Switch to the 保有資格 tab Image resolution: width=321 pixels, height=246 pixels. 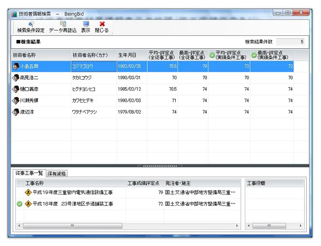coord(57,173)
